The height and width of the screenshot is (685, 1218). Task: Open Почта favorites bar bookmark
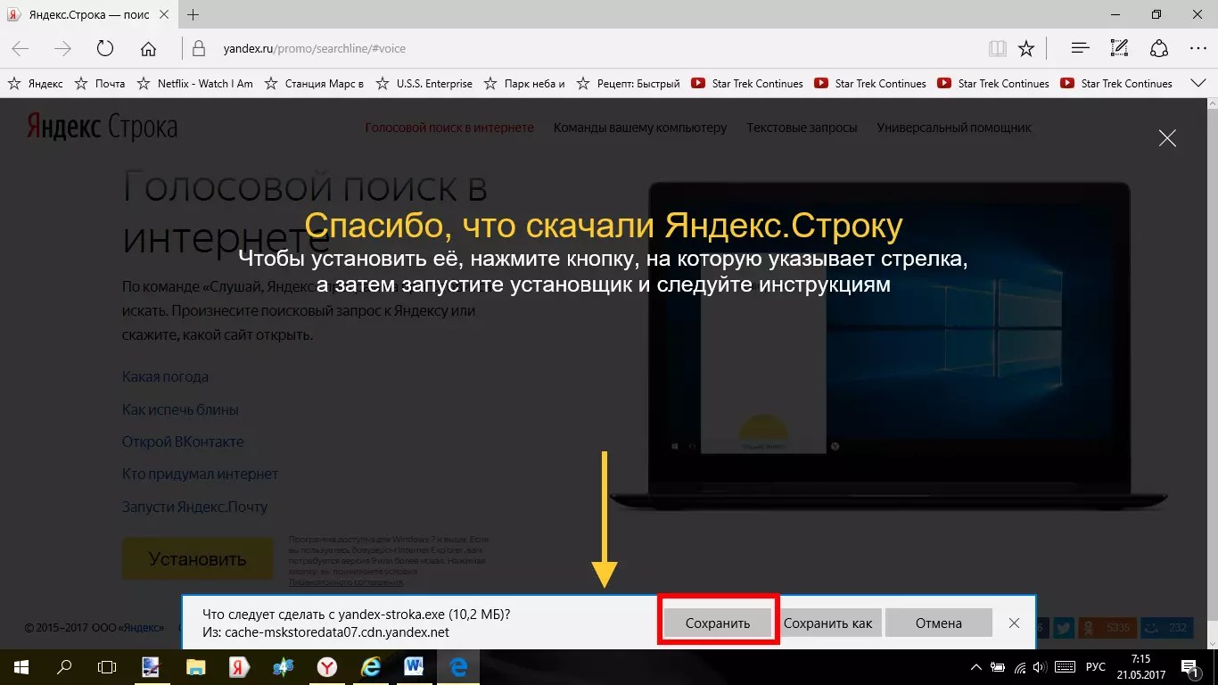[100, 83]
